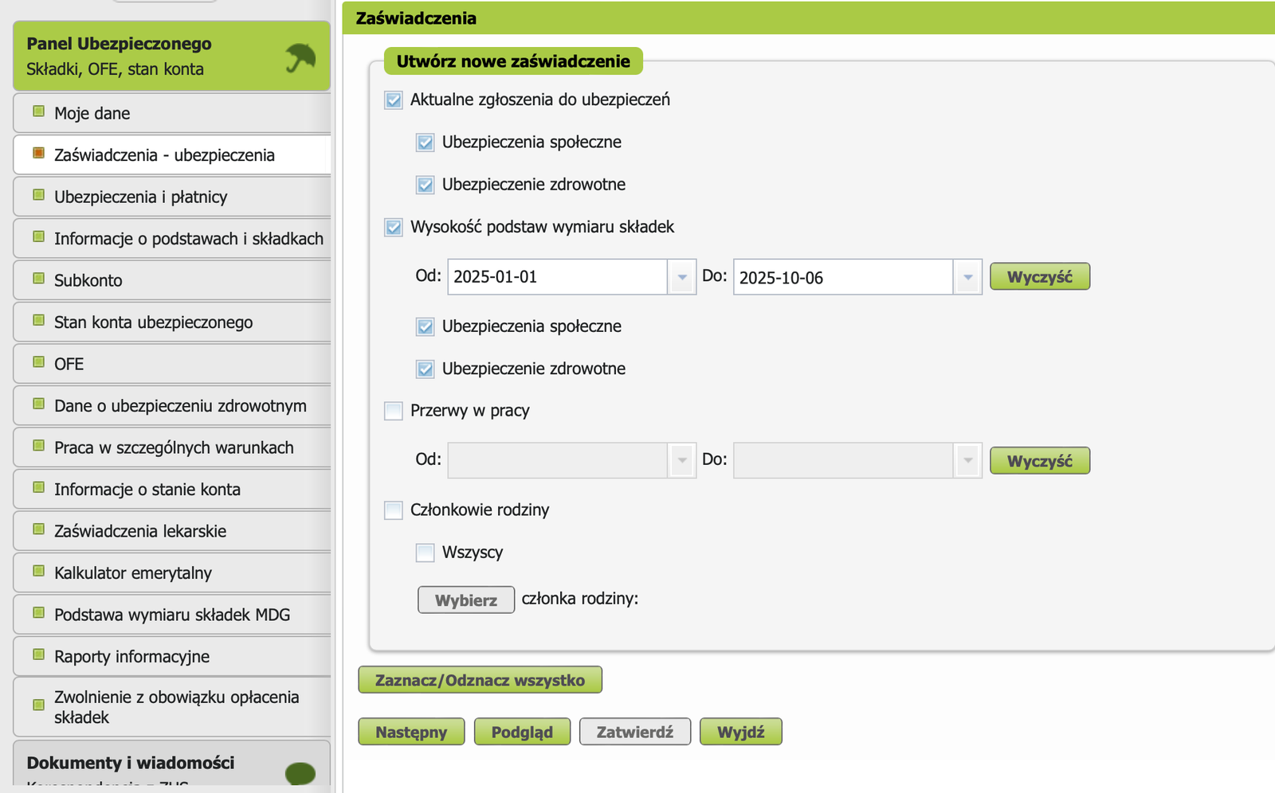Uncheck Aktualne zgłoszenia do ubezpieczeń checkbox
The width and height of the screenshot is (1275, 793).
pyautogui.click(x=394, y=100)
